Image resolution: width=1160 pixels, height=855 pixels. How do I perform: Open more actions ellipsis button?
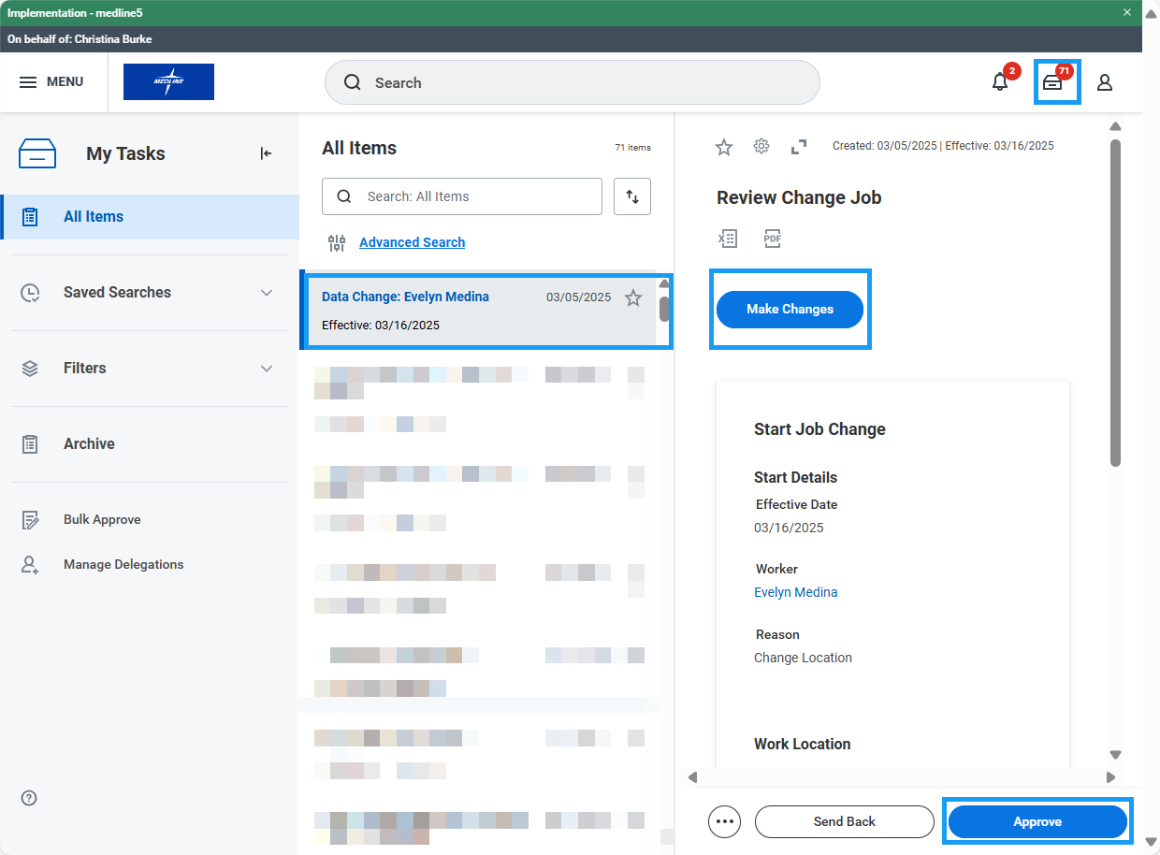724,821
